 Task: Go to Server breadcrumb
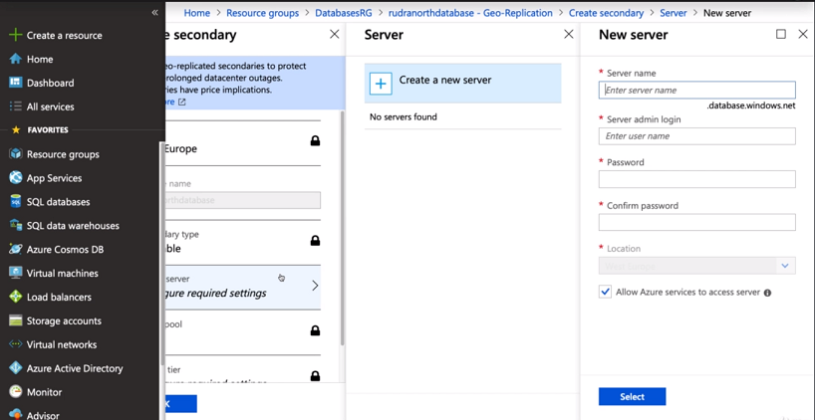click(x=674, y=13)
